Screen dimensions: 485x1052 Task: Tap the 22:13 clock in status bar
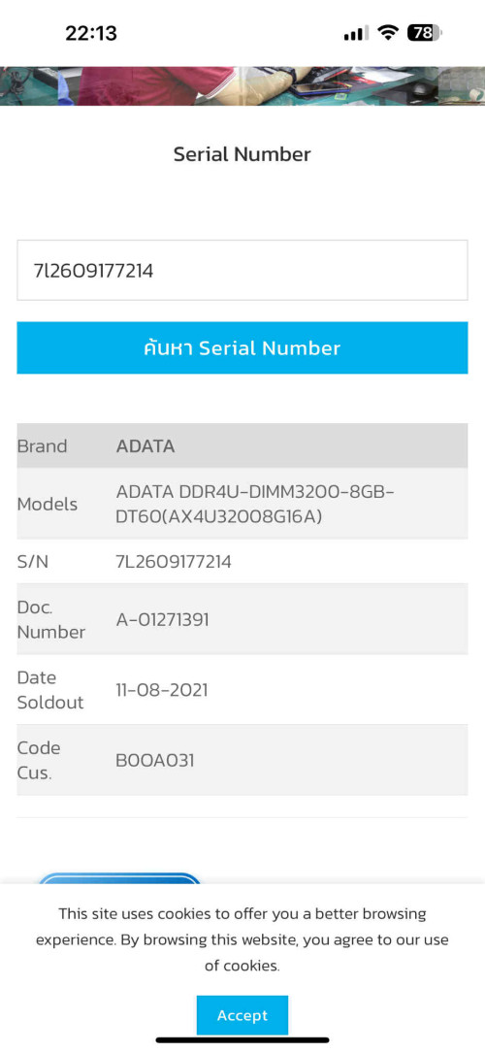tap(91, 33)
